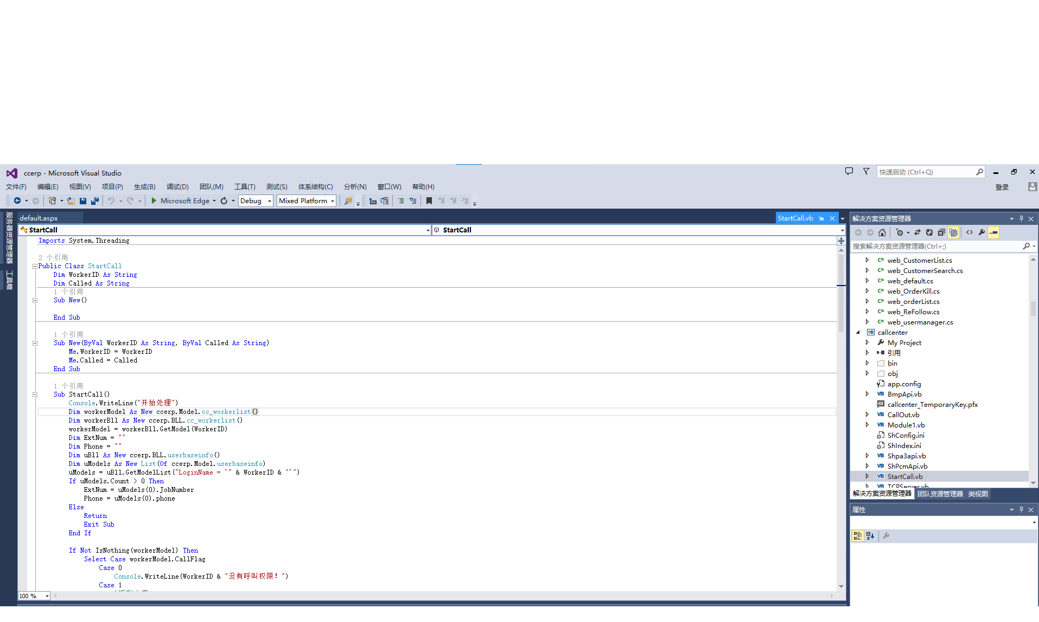This screenshot has height=622, width=1039.
Task: Expand the My Project node
Action: 867,342
